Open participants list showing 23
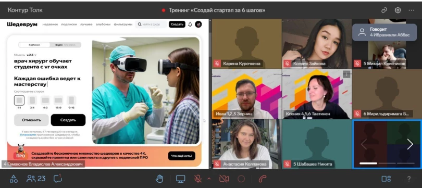The height and width of the screenshot is (188, 422). (36, 179)
